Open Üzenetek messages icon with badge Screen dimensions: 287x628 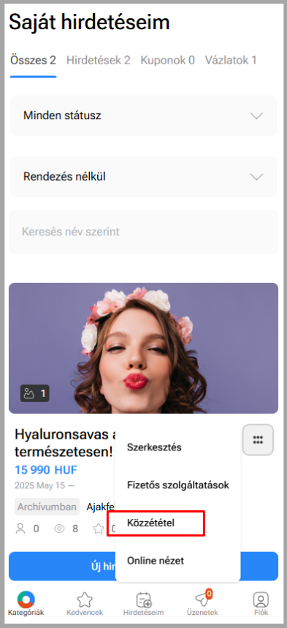(202, 599)
